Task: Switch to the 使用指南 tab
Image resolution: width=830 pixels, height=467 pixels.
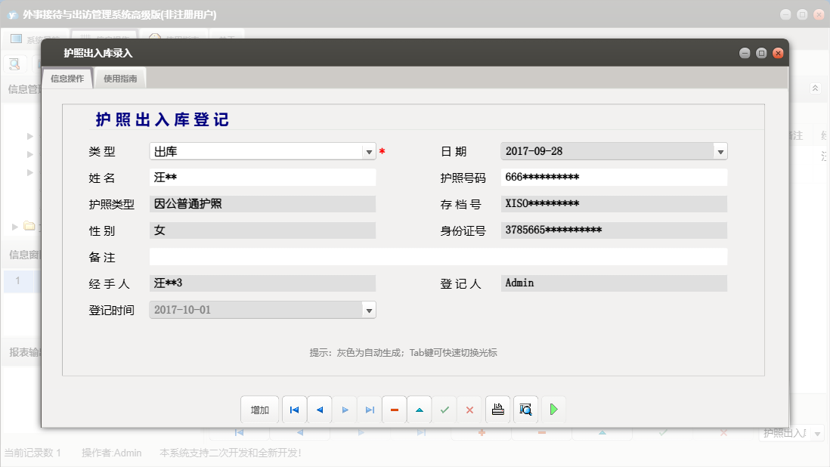Action: pos(120,77)
